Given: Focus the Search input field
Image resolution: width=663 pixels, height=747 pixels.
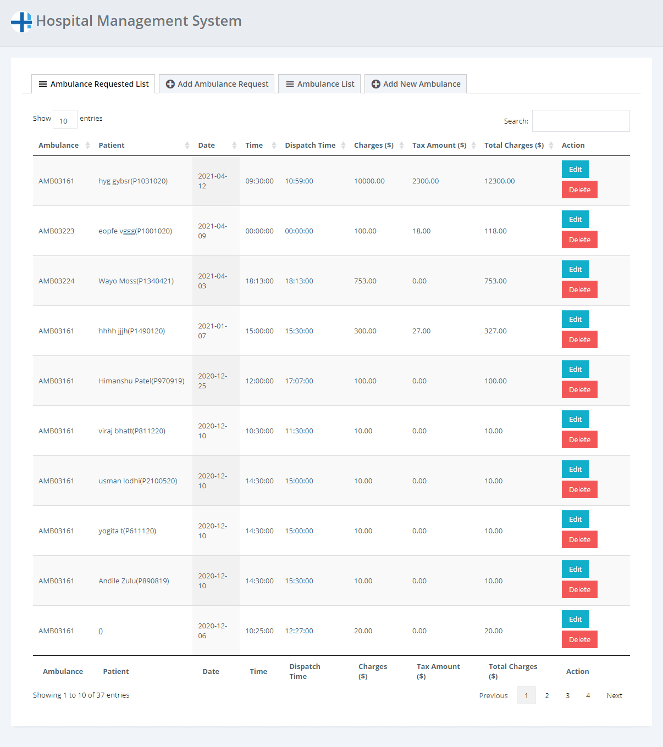Looking at the screenshot, I should pos(581,121).
